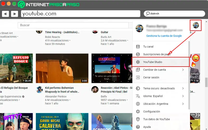Click the Cambiar de cuenta icon
Screen dimensions: 208x130
pos(138,70)
